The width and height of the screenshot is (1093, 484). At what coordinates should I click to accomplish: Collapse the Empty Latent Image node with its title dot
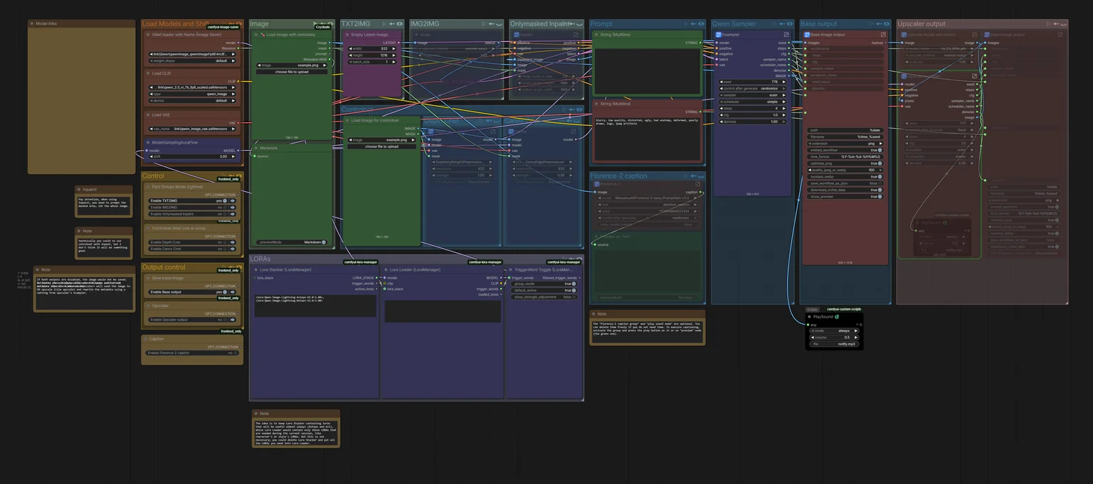tap(347, 34)
